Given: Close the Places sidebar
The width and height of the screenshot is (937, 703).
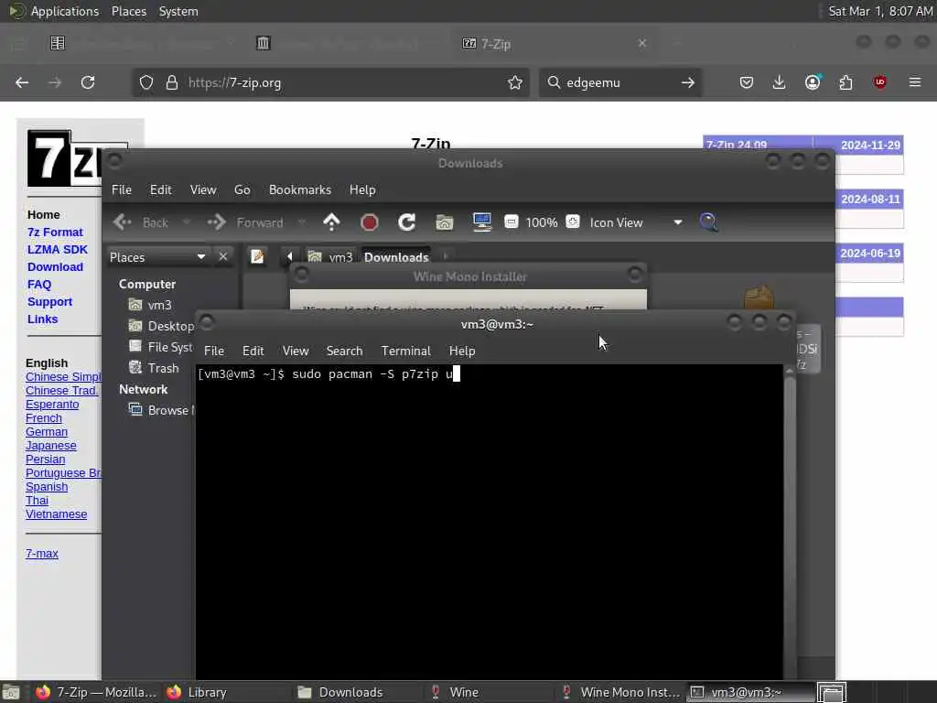Looking at the screenshot, I should (x=223, y=256).
